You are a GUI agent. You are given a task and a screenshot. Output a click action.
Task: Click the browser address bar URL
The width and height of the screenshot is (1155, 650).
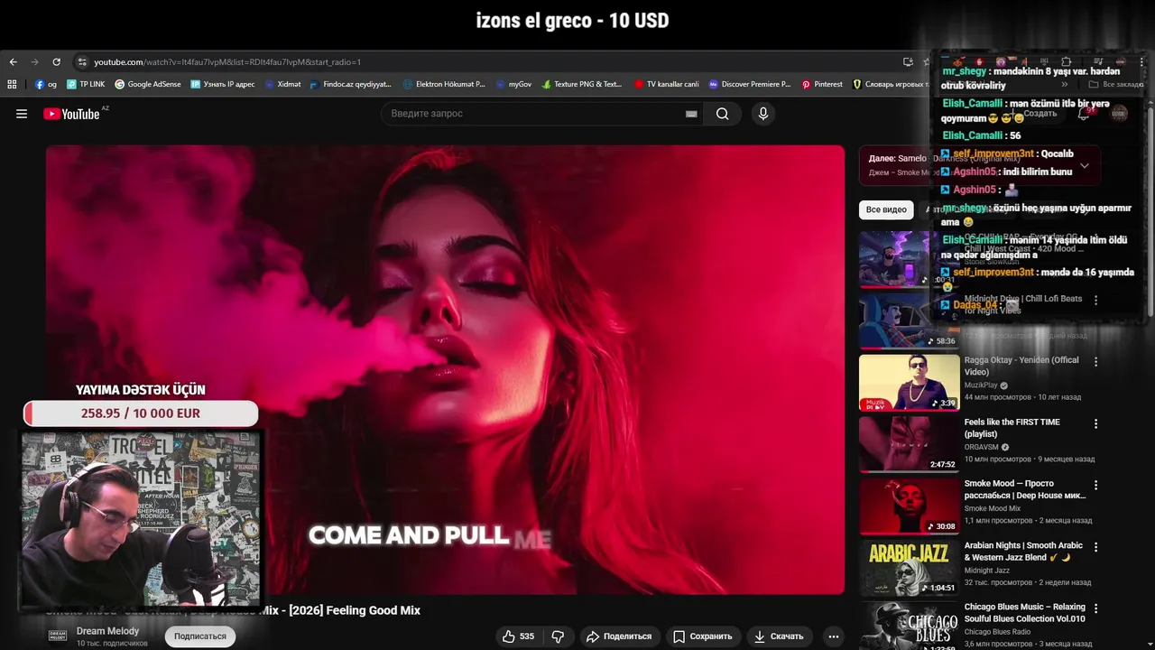[x=227, y=62]
